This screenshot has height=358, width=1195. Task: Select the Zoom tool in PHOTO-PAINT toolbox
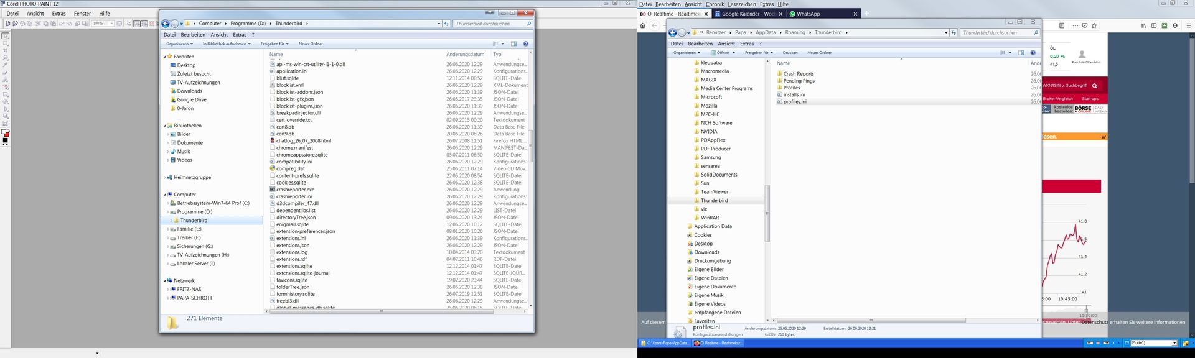point(6,58)
